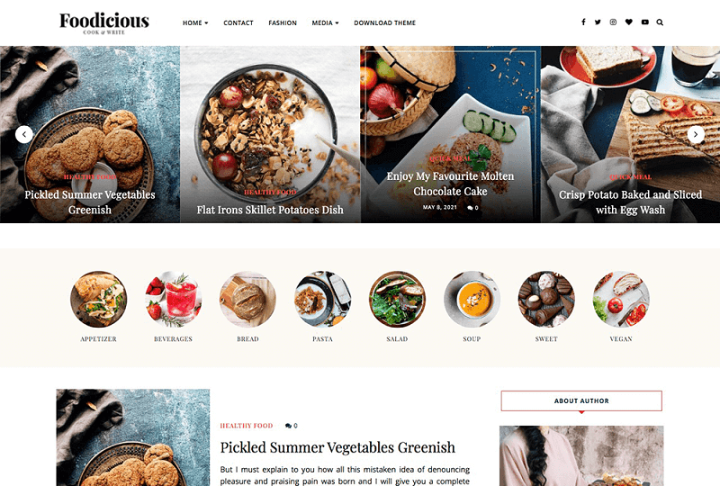Open the YouTube social icon
Screen dimensions: 720x486
click(x=644, y=22)
